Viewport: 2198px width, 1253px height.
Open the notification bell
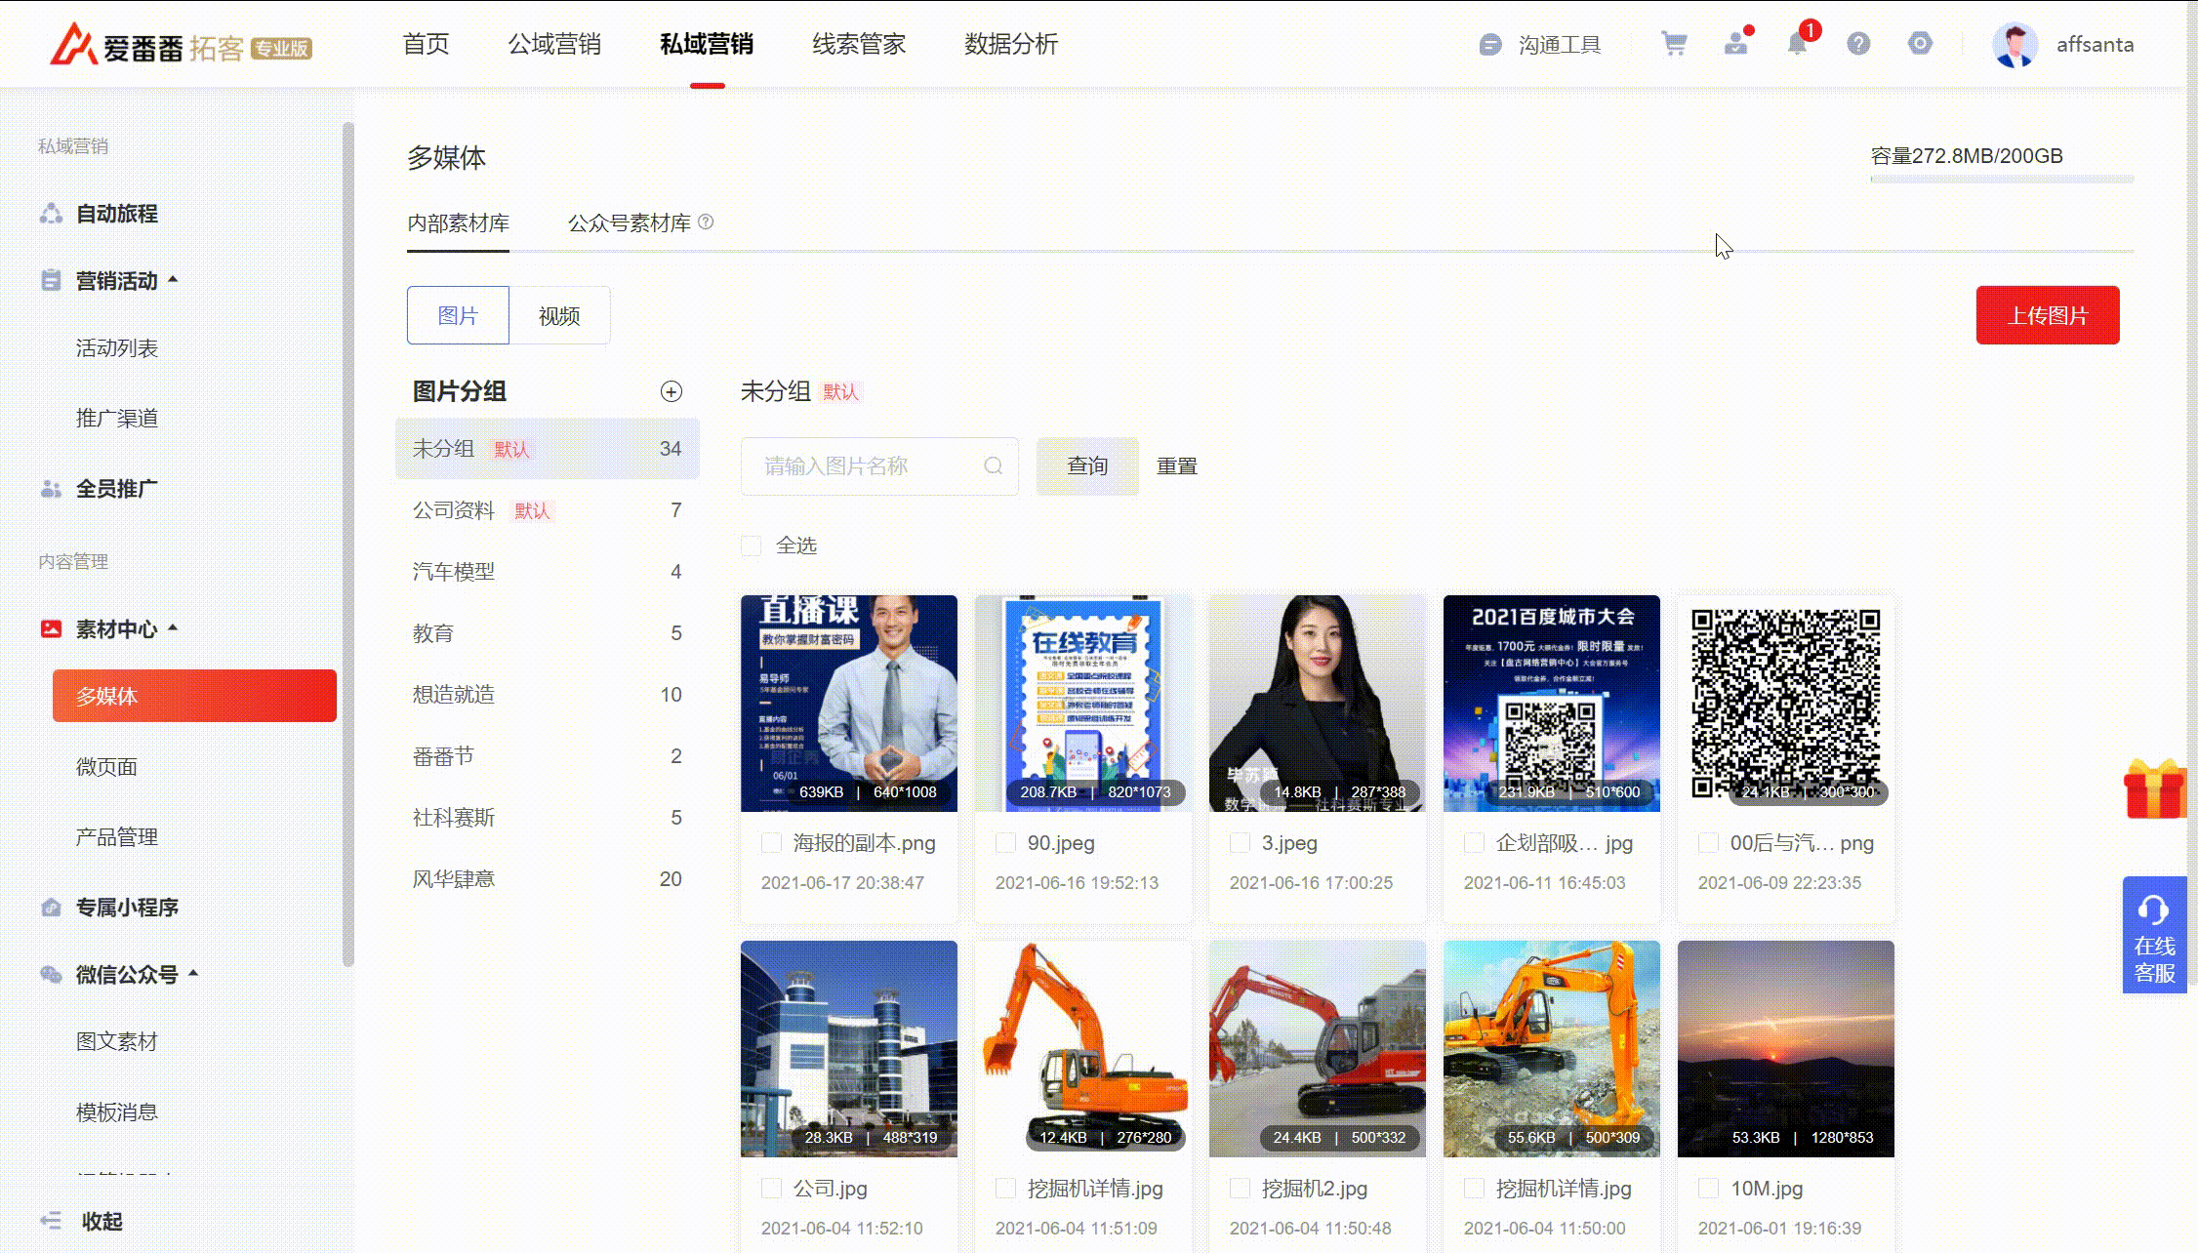(x=1797, y=44)
